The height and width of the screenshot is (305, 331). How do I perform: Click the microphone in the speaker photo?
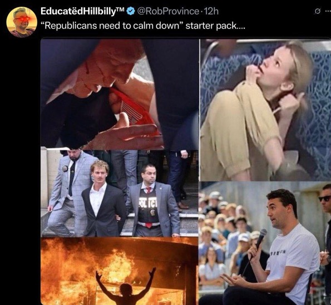(x=261, y=239)
